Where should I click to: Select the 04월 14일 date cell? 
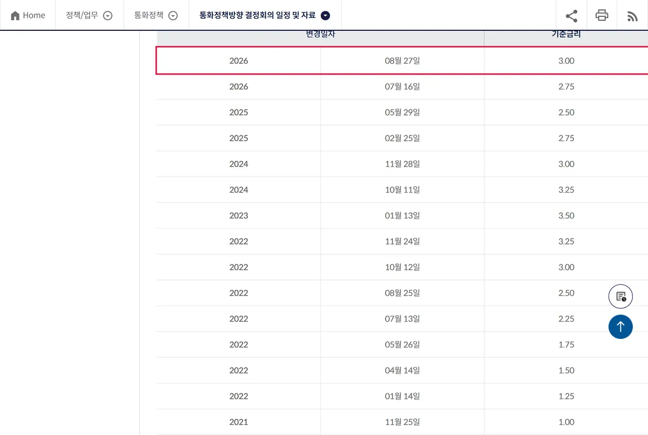click(x=402, y=370)
